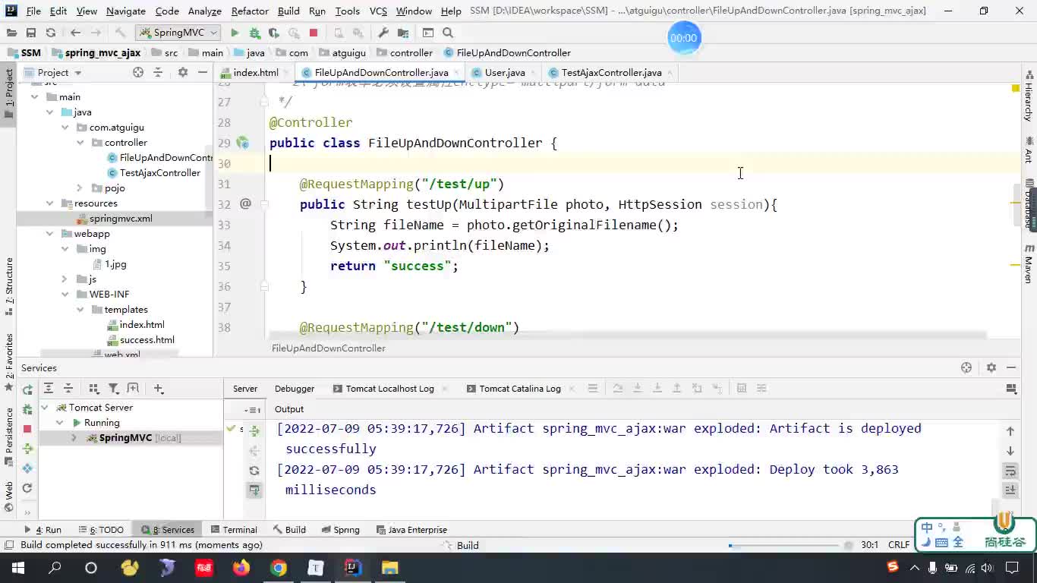This screenshot has height=583, width=1037.
Task: Open Services panel gear settings
Action: pyautogui.click(x=991, y=367)
